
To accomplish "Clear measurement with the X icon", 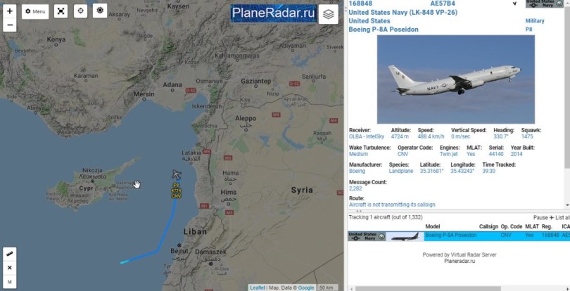I will pyautogui.click(x=9, y=268).
